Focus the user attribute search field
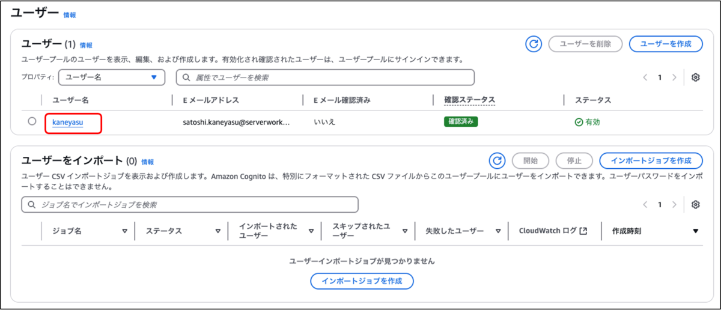721x310 pixels. click(325, 77)
